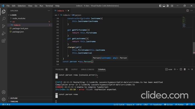Viewport: 195px width, 109px height.
Task: Open the Help menu
Action: [57, 6]
